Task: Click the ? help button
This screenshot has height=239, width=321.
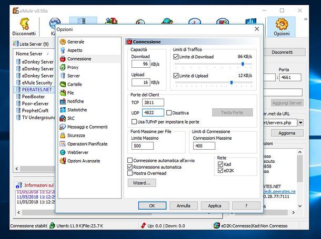Action: pos(246,206)
